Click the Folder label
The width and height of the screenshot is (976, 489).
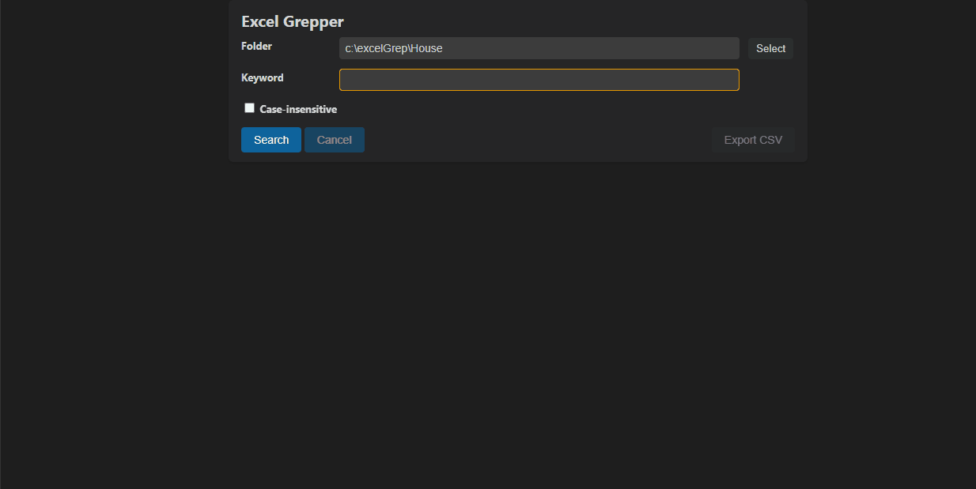click(x=256, y=46)
